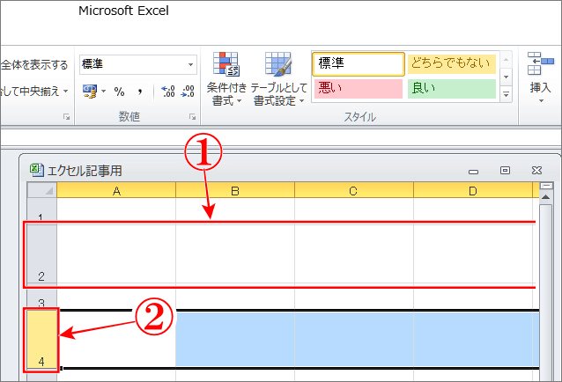Screen dimensions: 562x382
Task: Click the horizontal split box above scrollbar
Action: (546, 187)
